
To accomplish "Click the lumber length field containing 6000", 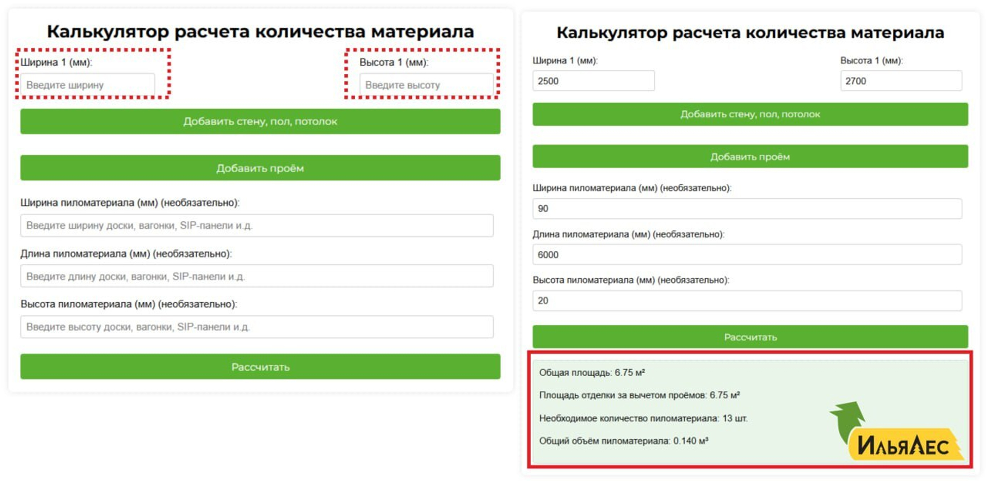I will (x=747, y=255).
